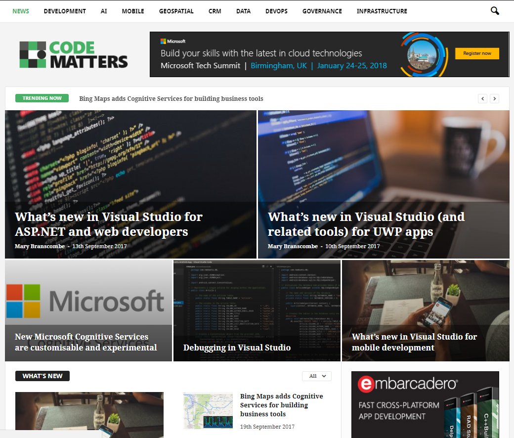The width and height of the screenshot is (514, 438).
Task: Open the Geospatial section
Action: point(176,11)
